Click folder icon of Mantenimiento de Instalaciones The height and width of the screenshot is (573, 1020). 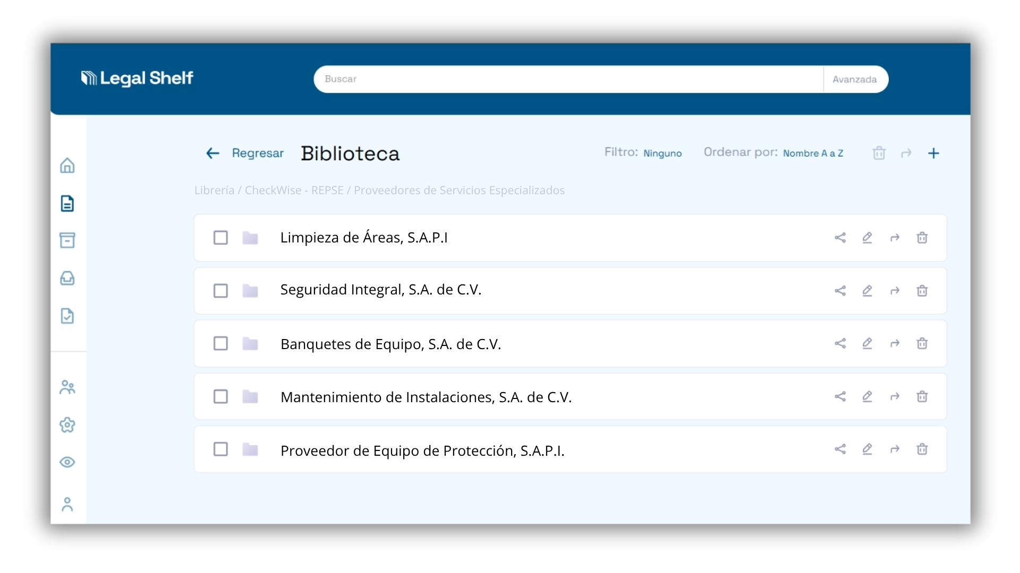tap(250, 396)
